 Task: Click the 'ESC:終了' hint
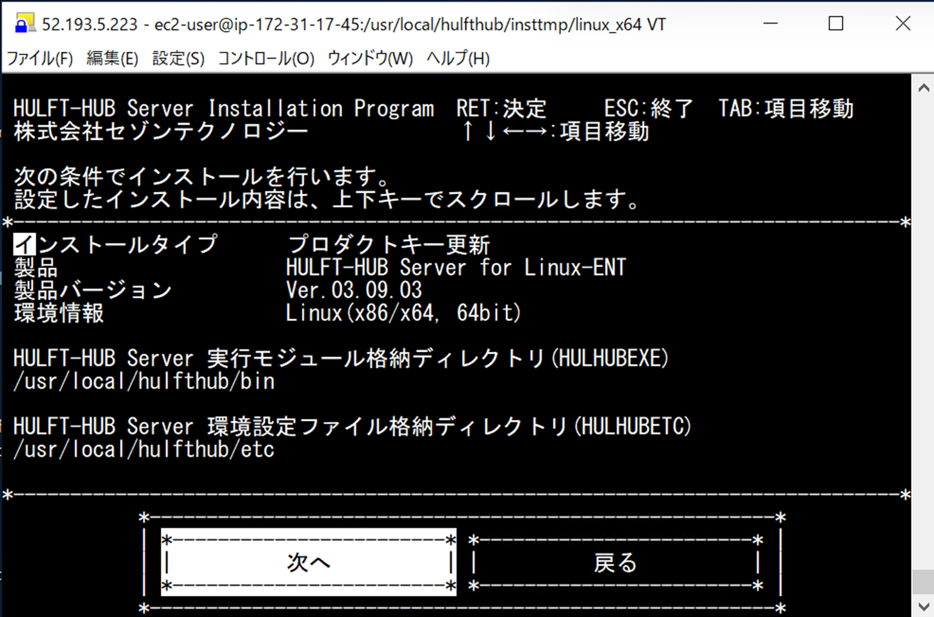649,109
